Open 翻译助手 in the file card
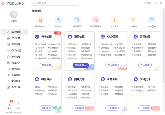This screenshot has height=115, width=165. (152, 90)
